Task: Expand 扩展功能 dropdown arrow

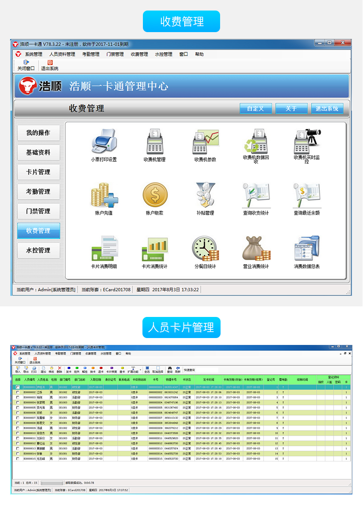Action: (140, 370)
